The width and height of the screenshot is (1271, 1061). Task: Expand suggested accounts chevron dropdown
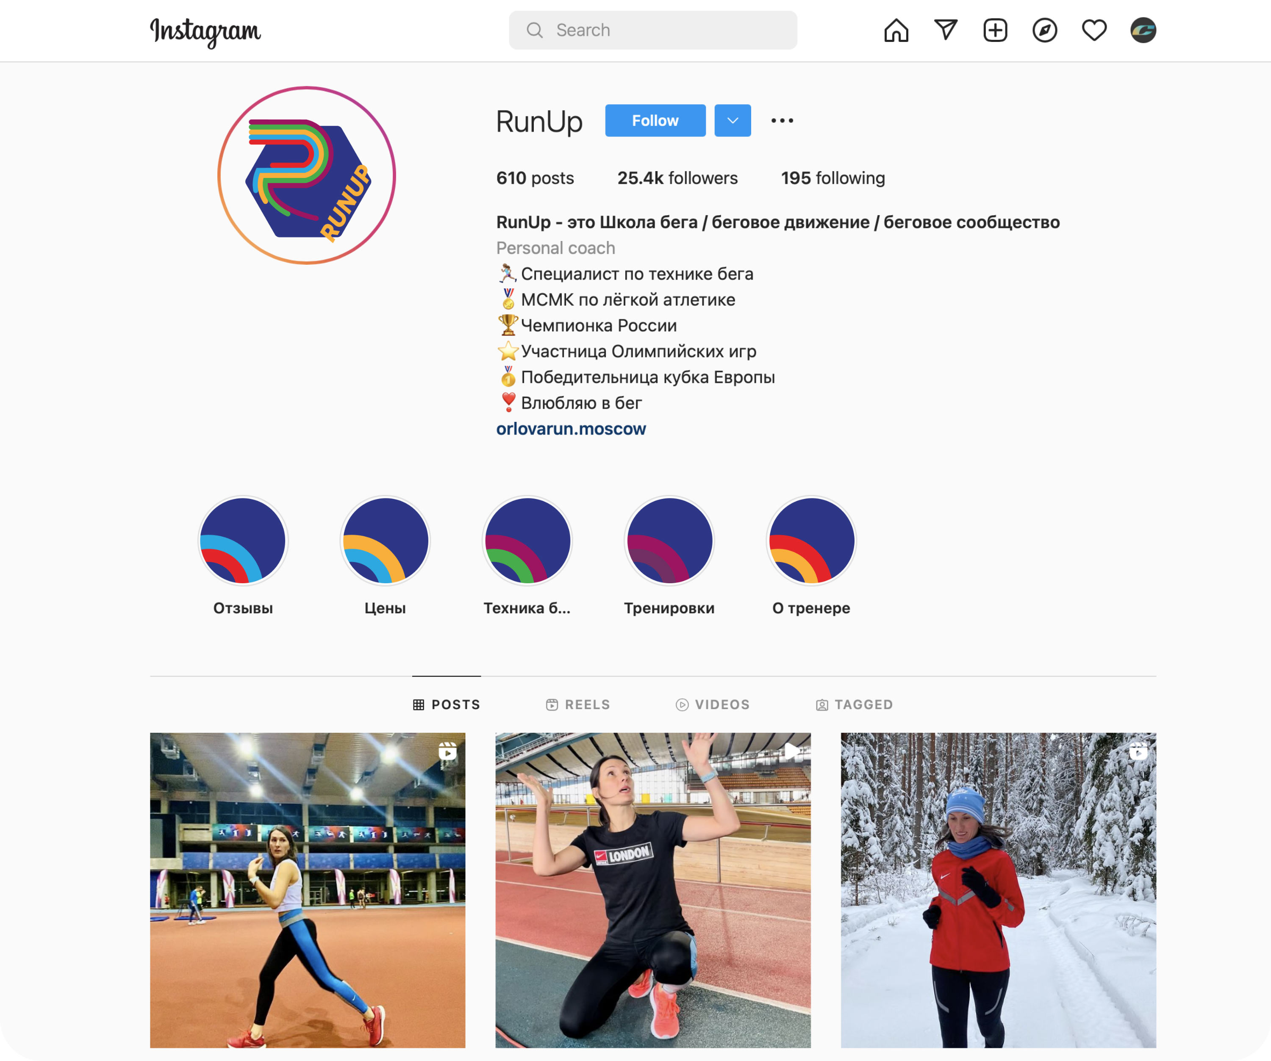[733, 120]
